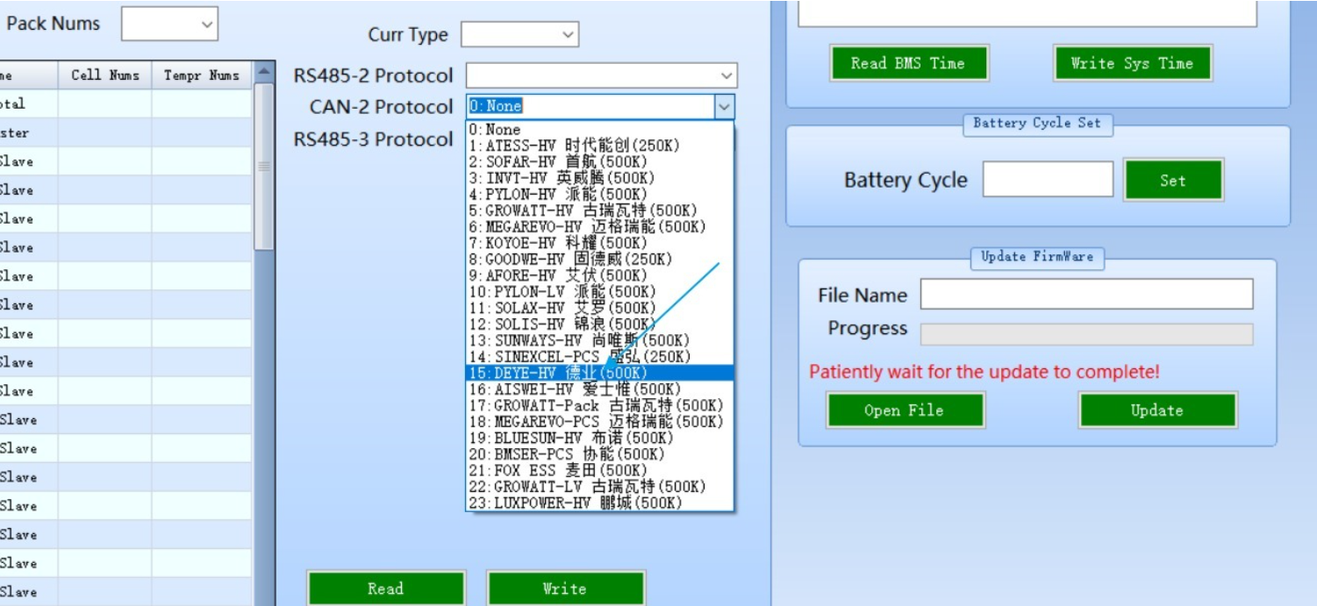Open the Pack Nums dropdown

(169, 24)
